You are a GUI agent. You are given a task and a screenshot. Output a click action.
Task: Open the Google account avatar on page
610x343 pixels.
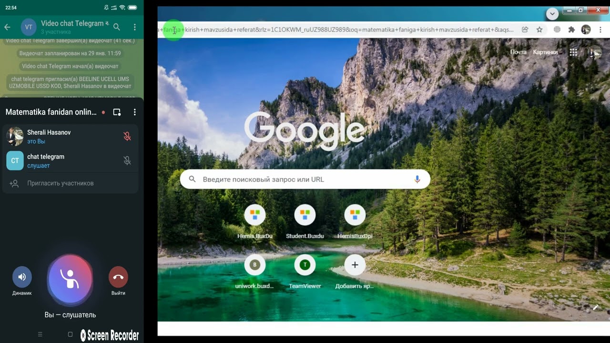[x=595, y=52]
